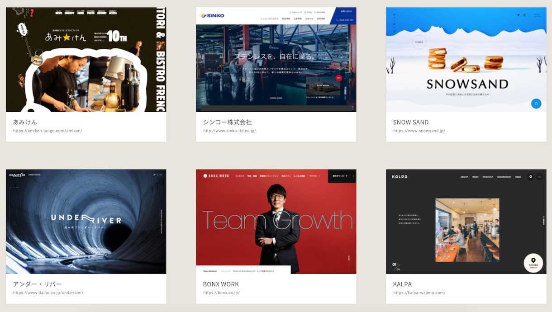Click the DAIHO logo in Under River preview
The image size is (552, 312).
(17, 175)
